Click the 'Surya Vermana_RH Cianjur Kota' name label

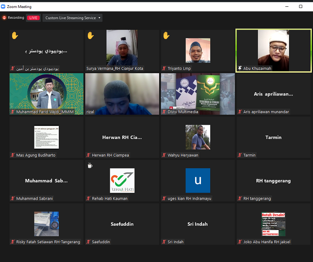point(115,68)
